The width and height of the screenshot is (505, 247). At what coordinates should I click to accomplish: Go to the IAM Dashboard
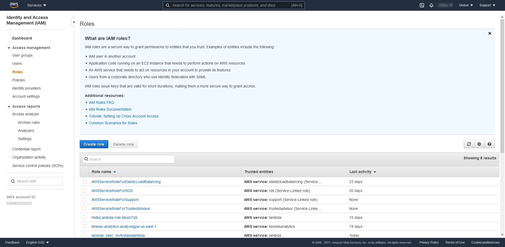click(22, 38)
